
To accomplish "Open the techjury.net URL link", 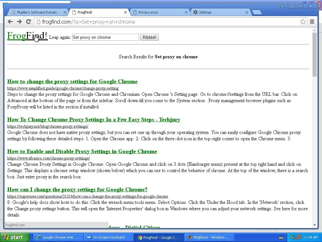I will [48, 126].
